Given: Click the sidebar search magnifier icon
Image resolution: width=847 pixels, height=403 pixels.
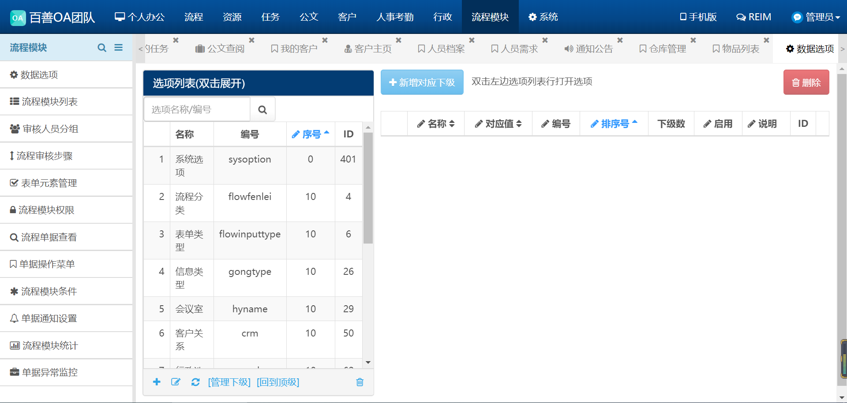Looking at the screenshot, I should pos(102,48).
